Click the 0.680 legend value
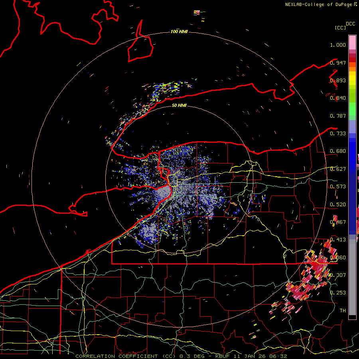 coord(338,151)
